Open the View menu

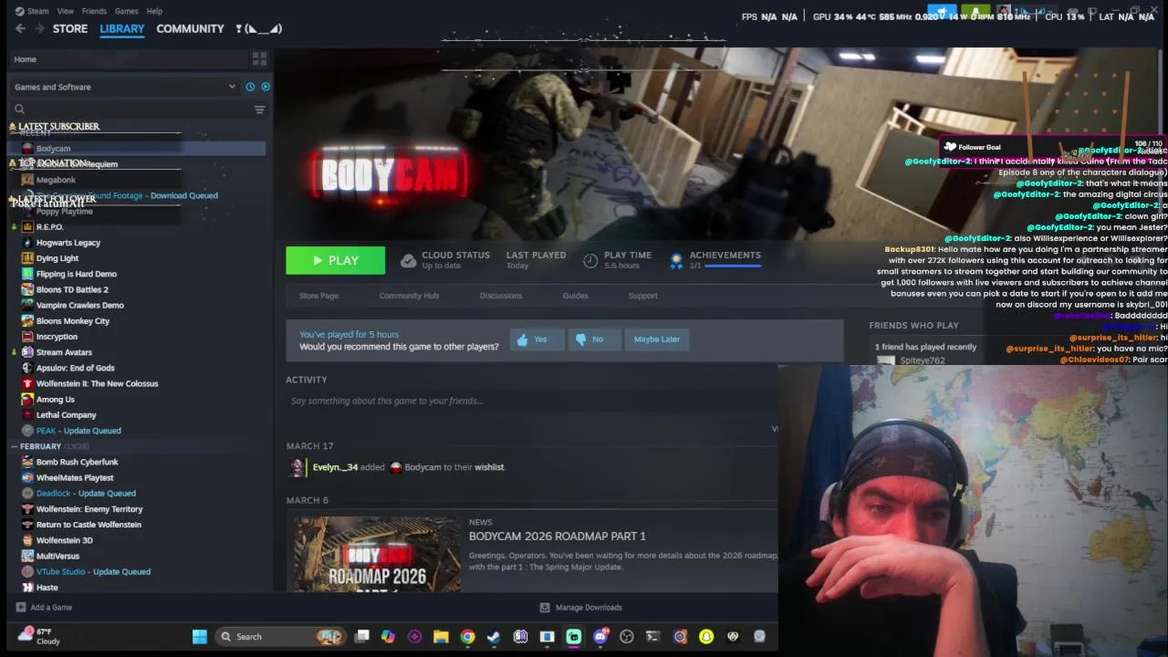coord(65,11)
